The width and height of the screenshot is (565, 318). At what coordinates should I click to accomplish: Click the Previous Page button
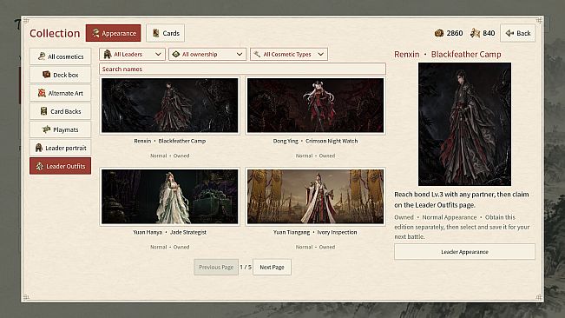point(216,267)
